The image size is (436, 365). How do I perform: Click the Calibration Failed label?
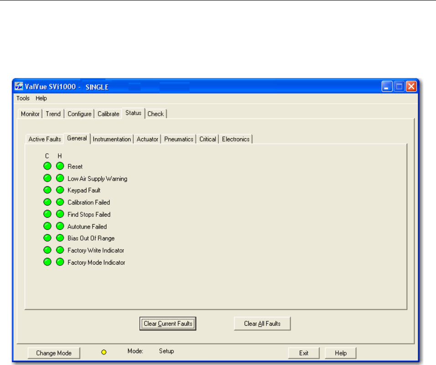(x=89, y=203)
